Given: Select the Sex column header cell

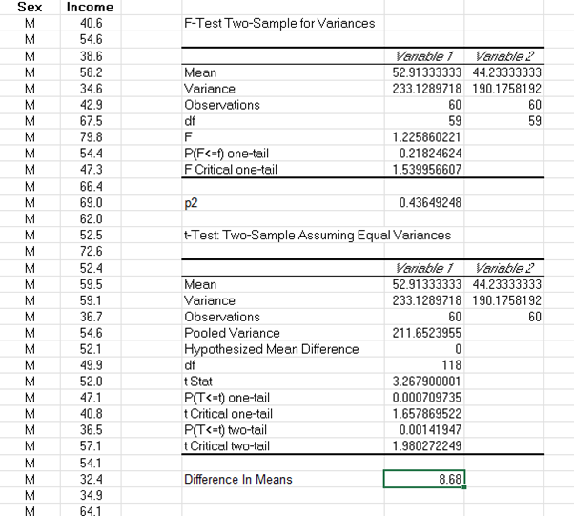Looking at the screenshot, I should click(30, 7).
